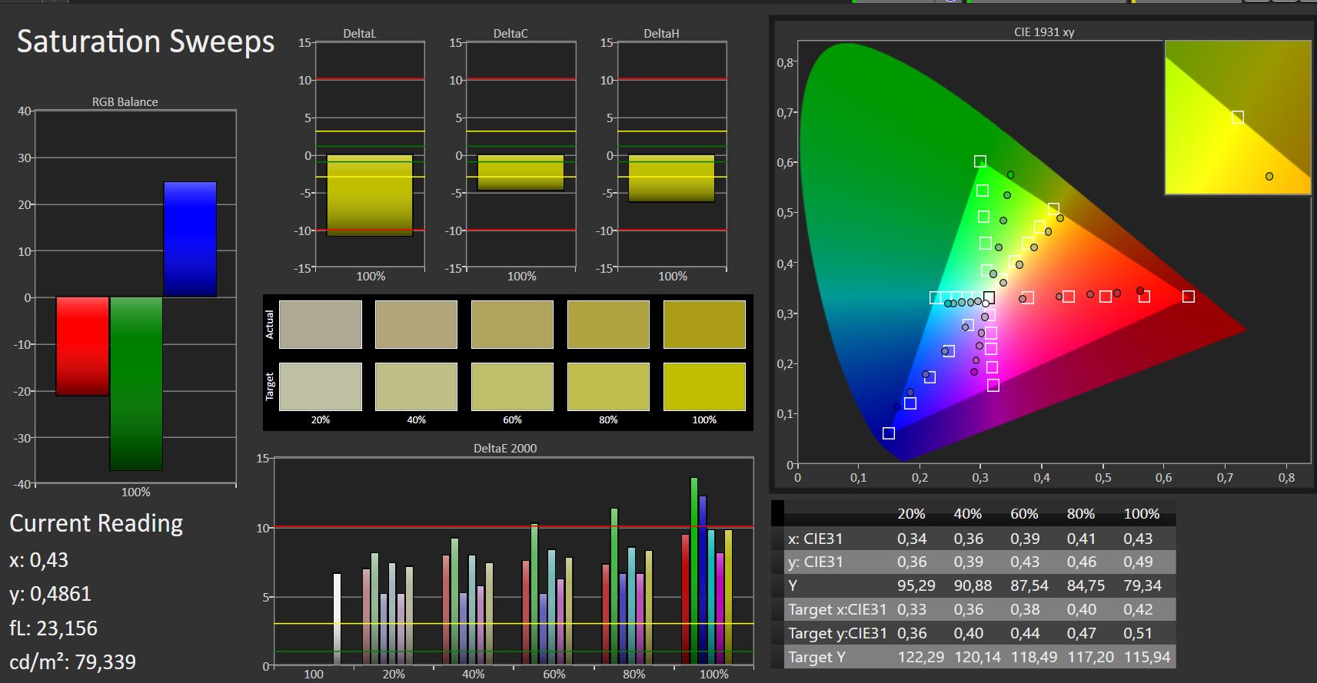Pick the Target 60% color swatch
The height and width of the screenshot is (683, 1317).
pyautogui.click(x=512, y=386)
